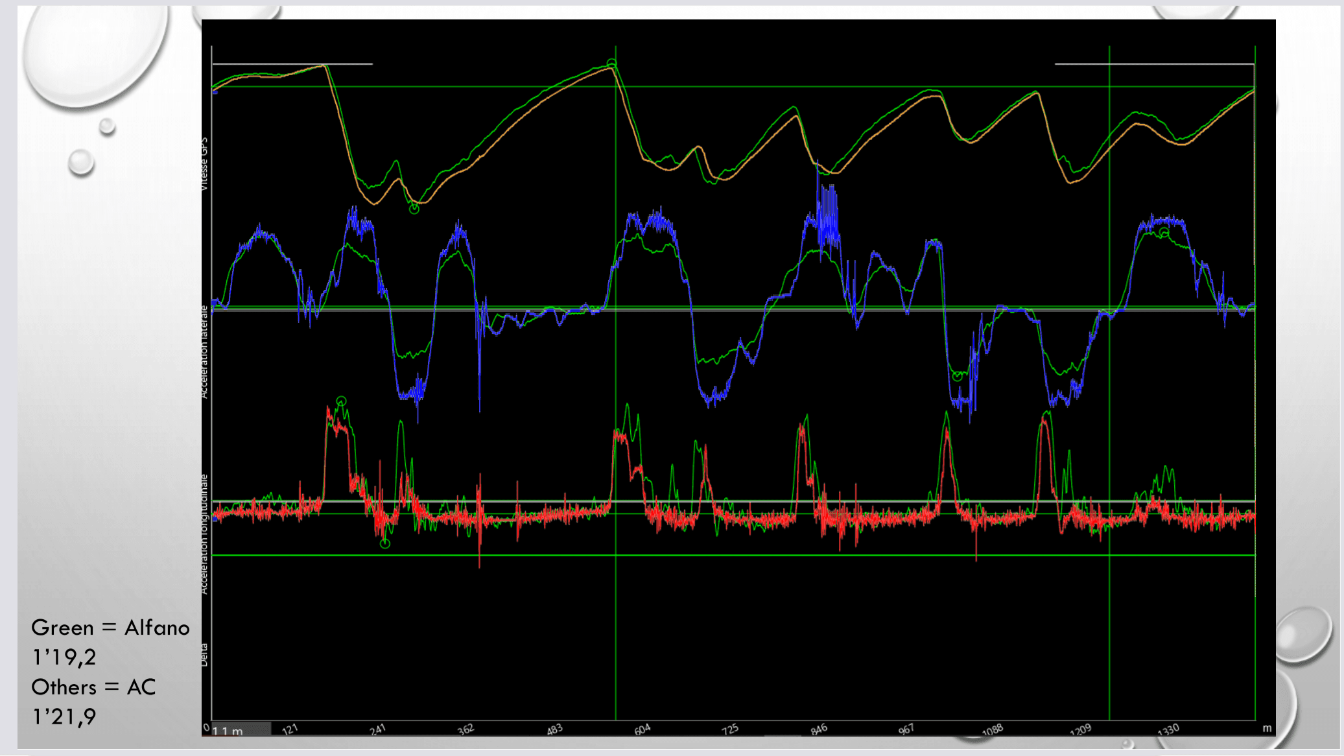Click the Acceleration laterale axis label
1344x756 pixels.
(x=204, y=352)
